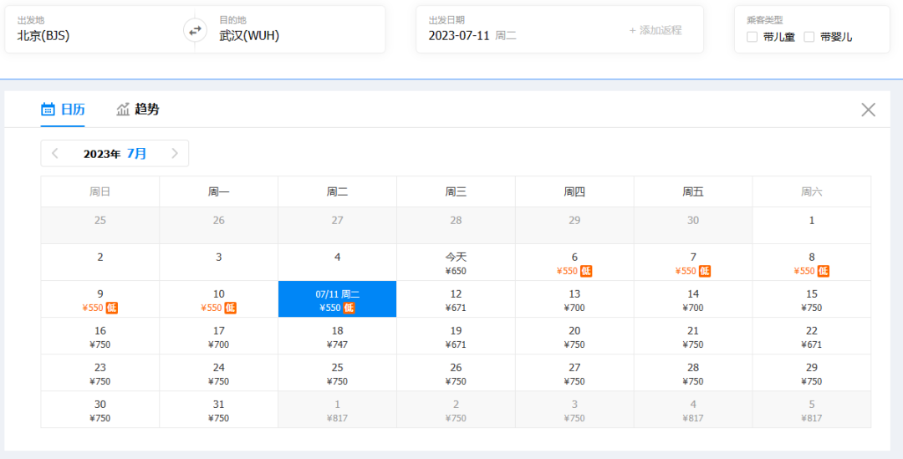Switch to the 趋势 trend tab
The image size is (903, 459).
(138, 110)
